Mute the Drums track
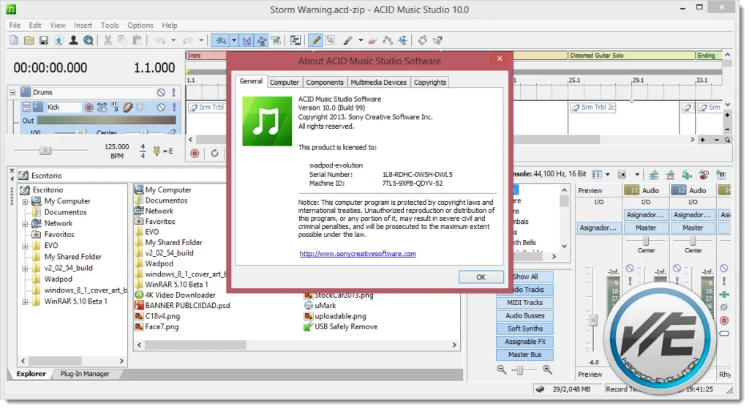 point(161,93)
